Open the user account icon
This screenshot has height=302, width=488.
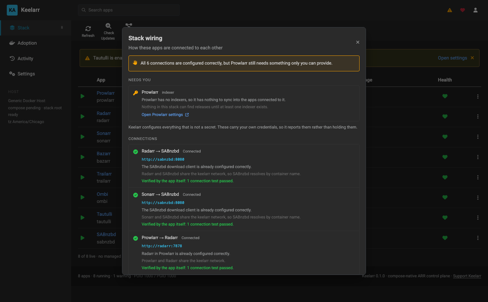[x=475, y=10]
